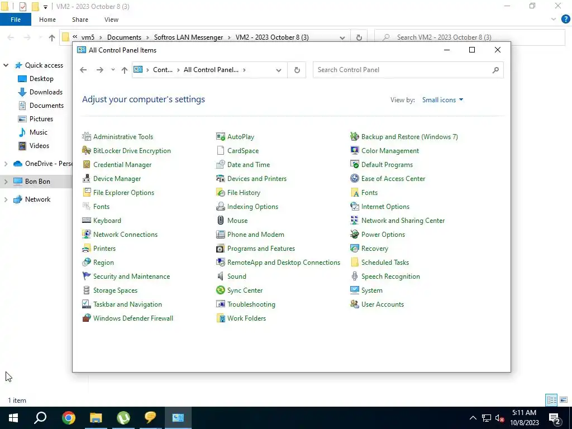Open the Mouse icon
This screenshot has height=429, width=572.
pyautogui.click(x=220, y=220)
